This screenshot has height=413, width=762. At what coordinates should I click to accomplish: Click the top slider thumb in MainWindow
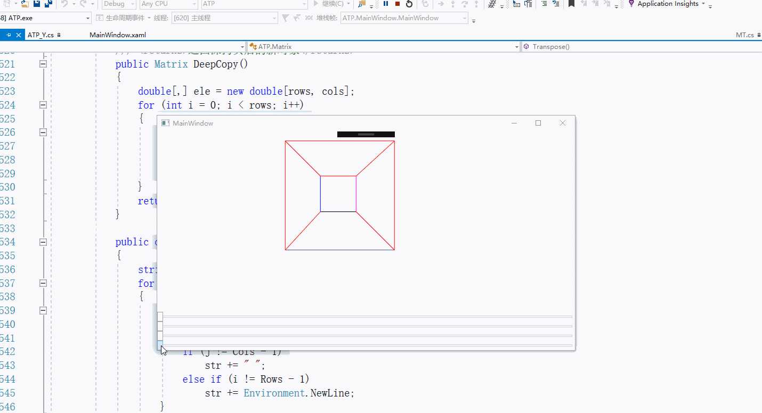[x=160, y=317]
